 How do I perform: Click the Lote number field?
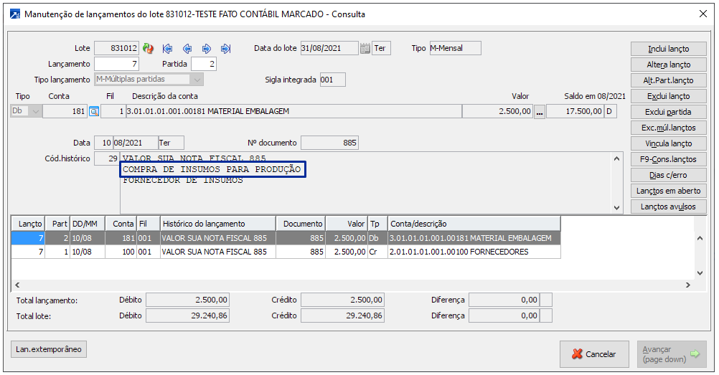click(116, 48)
